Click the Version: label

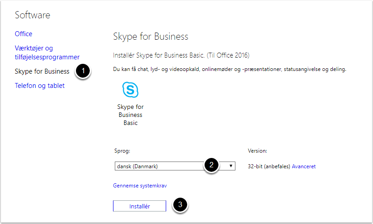(257, 151)
